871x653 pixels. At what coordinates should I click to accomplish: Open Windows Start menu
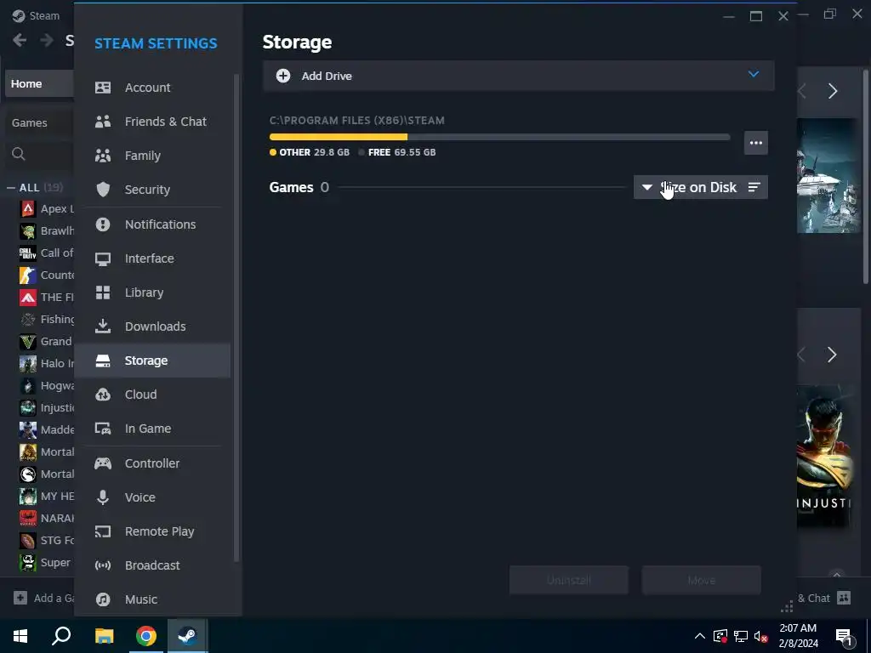tap(20, 636)
